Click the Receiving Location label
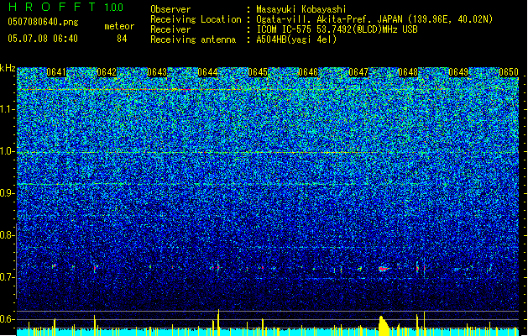This screenshot has width=528, height=336. (196, 19)
